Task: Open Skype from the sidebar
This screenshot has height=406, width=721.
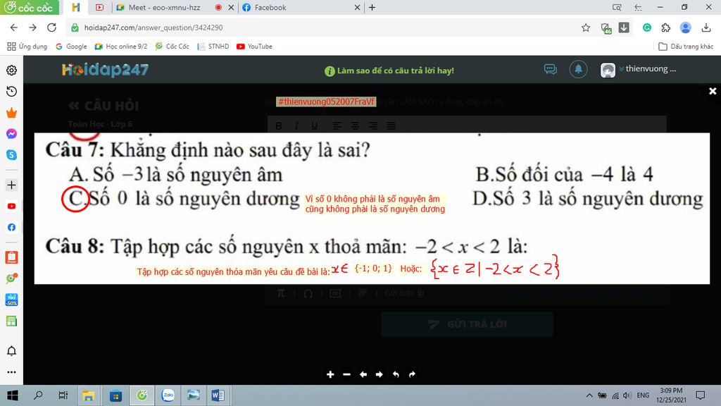Action: coord(11,154)
